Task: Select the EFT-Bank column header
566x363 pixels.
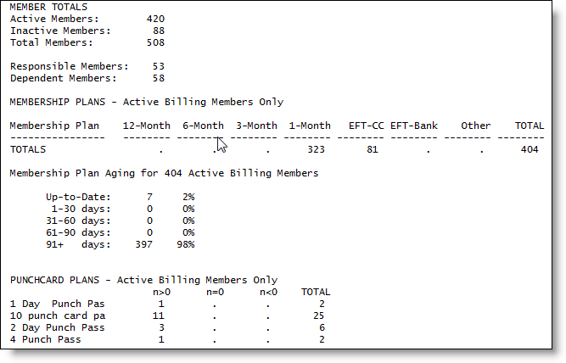Action: 414,126
